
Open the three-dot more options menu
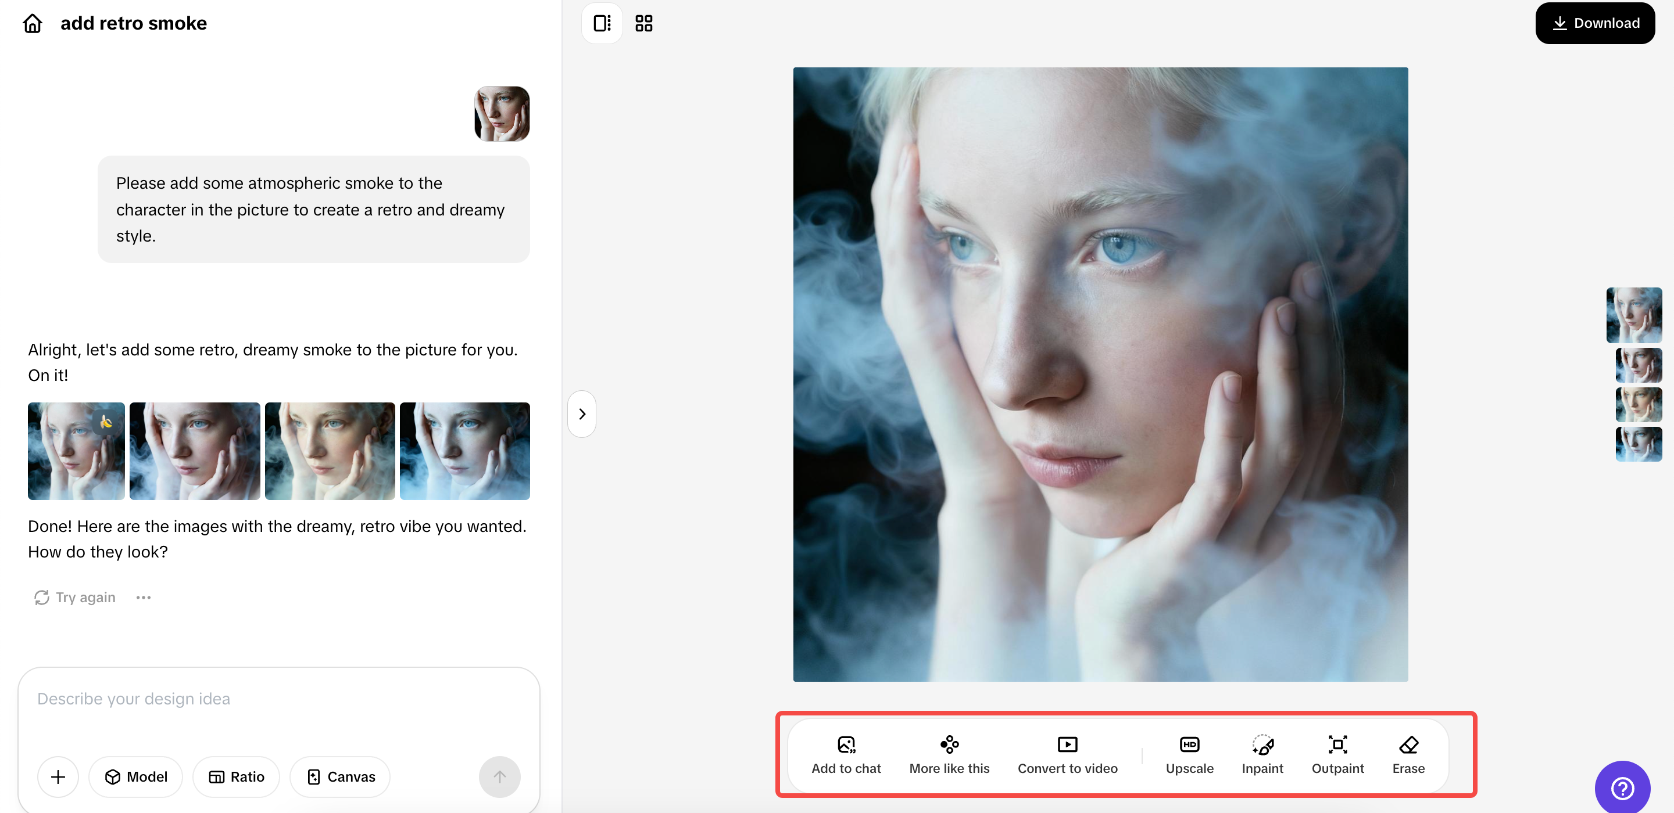[x=144, y=598]
